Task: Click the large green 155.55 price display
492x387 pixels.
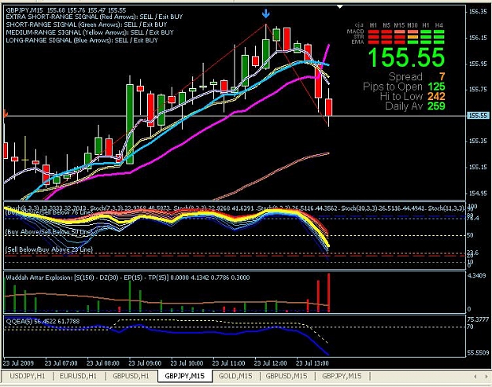Action: [406, 57]
